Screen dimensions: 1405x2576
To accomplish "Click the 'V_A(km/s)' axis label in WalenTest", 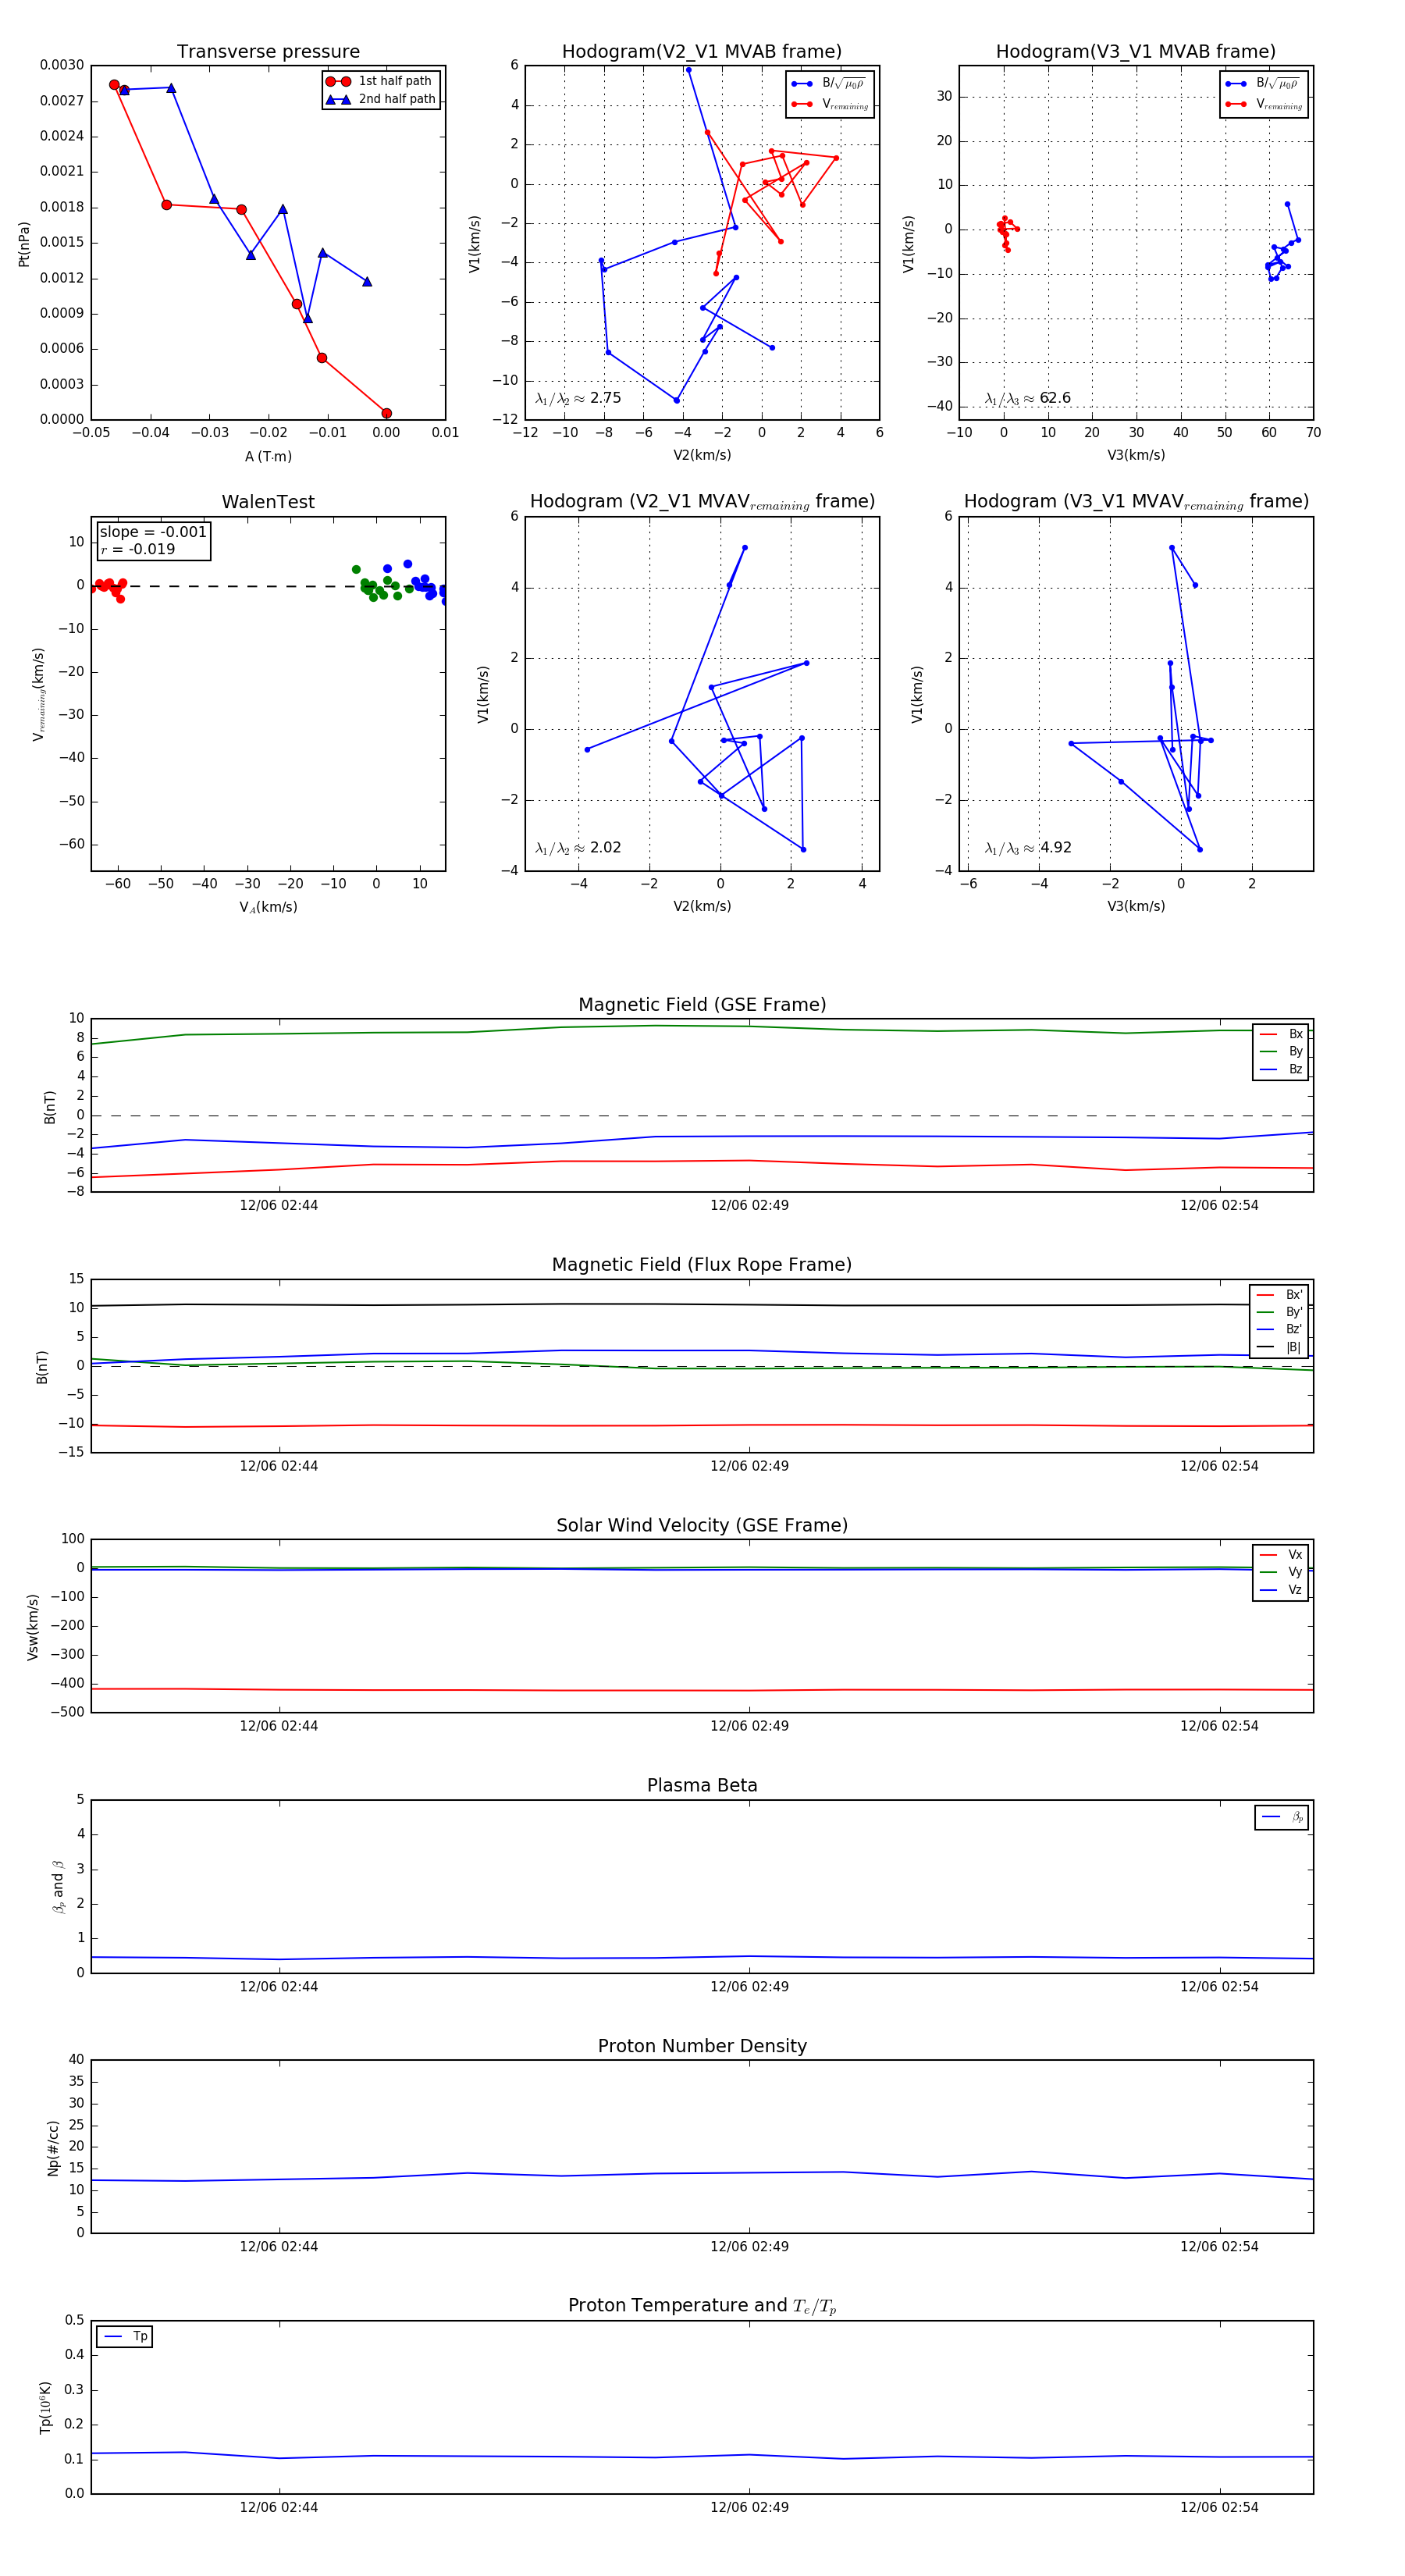I will pyautogui.click(x=268, y=908).
